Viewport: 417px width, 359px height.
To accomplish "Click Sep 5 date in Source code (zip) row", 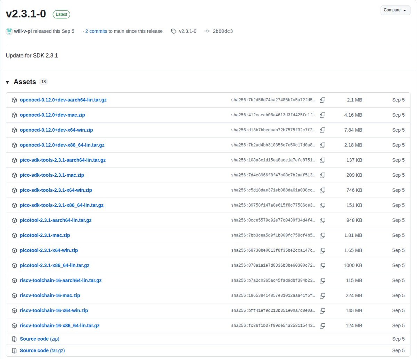I will [x=399, y=339].
